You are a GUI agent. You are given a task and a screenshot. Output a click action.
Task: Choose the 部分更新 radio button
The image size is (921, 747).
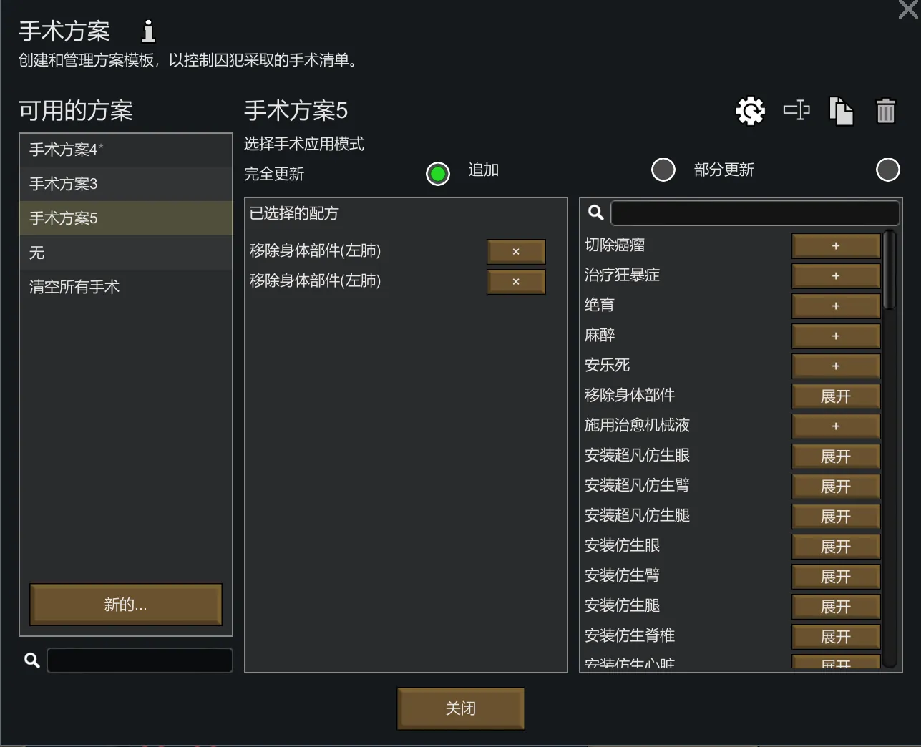[887, 170]
